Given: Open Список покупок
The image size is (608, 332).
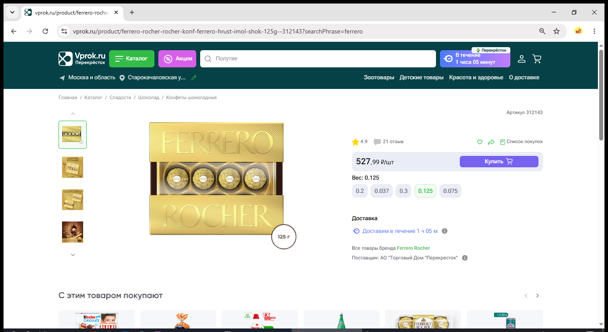Looking at the screenshot, I should coord(521,142).
